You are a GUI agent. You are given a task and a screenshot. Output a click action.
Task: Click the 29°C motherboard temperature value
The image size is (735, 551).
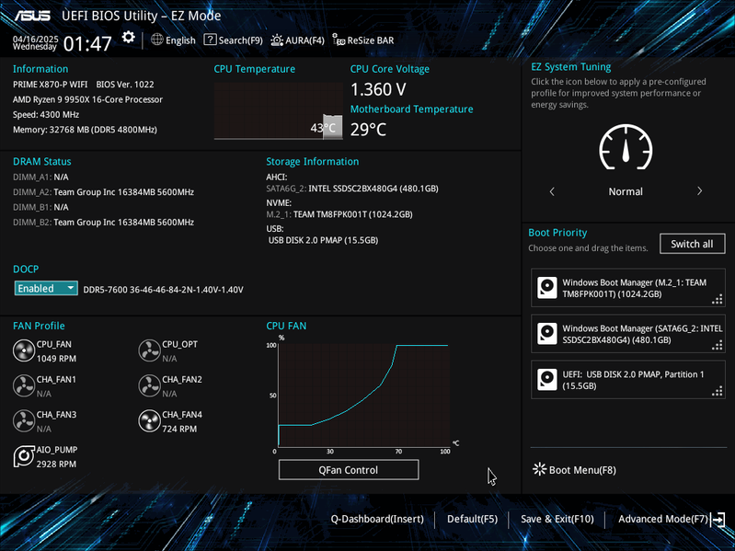click(x=368, y=130)
